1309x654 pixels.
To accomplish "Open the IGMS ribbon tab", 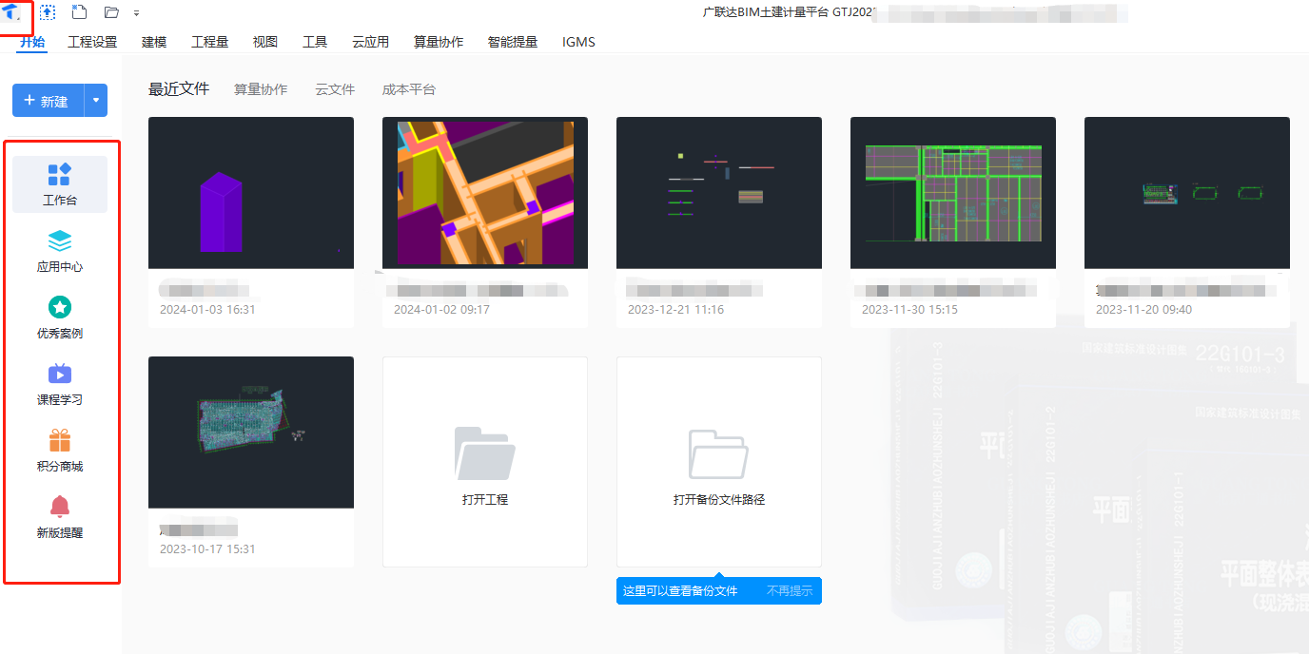I will pos(578,42).
